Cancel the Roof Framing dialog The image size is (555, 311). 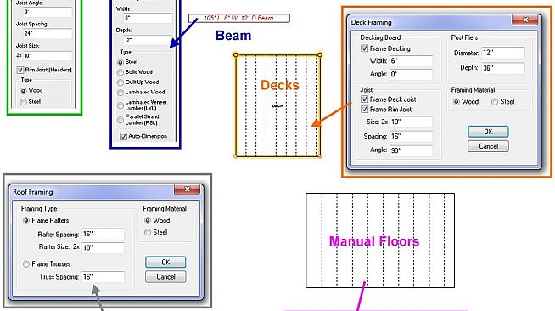pos(165,277)
